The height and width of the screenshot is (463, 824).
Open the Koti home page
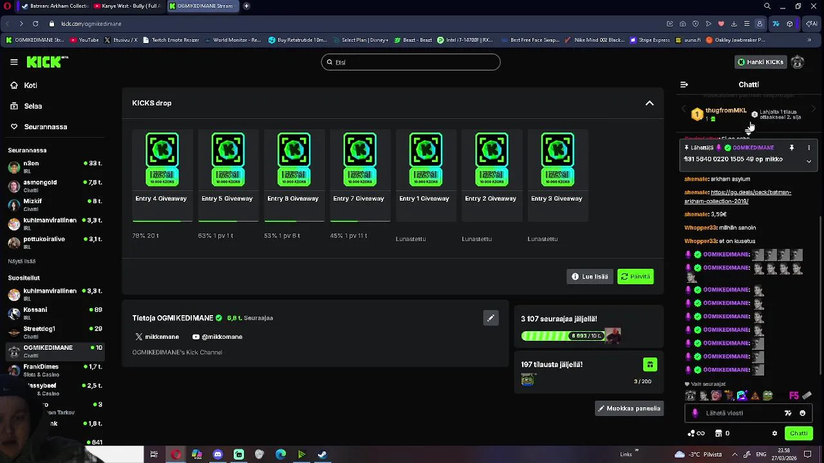(23, 85)
